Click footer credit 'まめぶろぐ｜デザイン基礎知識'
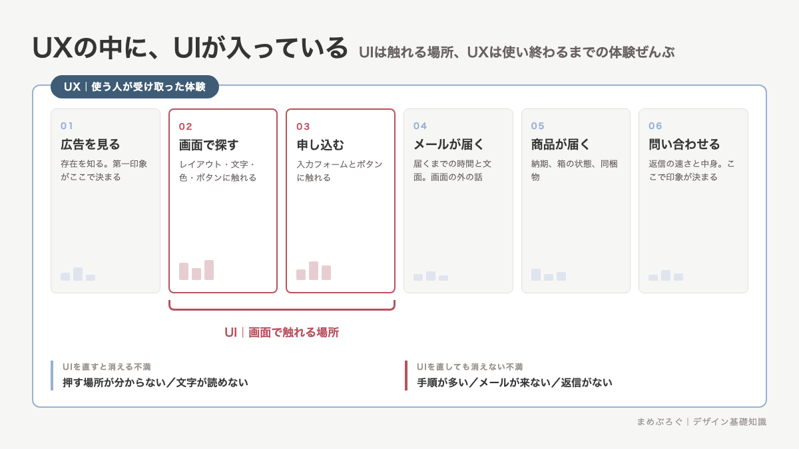Screen dimensions: 799x449 pyautogui.click(x=702, y=422)
